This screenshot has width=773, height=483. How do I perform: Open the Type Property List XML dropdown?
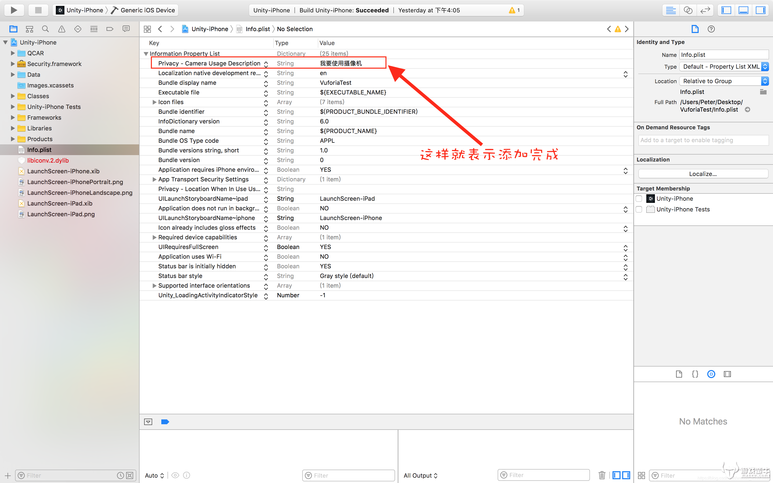pos(724,67)
